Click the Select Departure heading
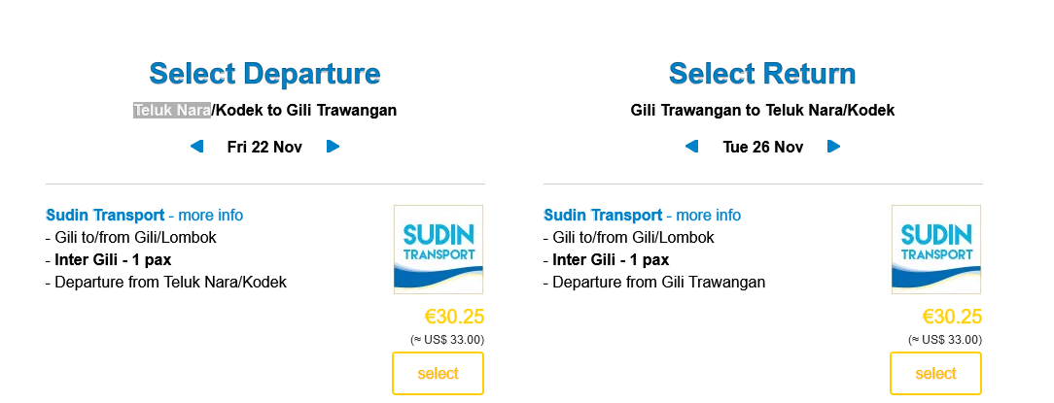This screenshot has height=403, width=1054. pos(264,74)
